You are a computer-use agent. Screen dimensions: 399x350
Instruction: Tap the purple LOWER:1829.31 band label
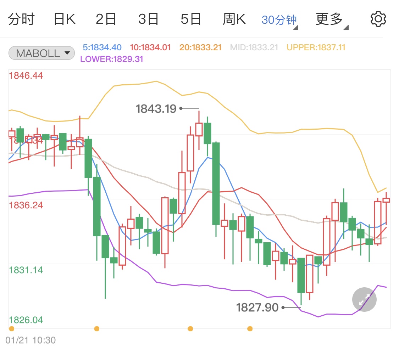(112, 59)
